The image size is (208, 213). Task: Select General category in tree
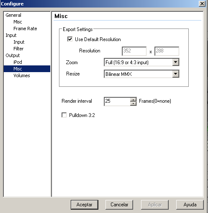click(13, 15)
